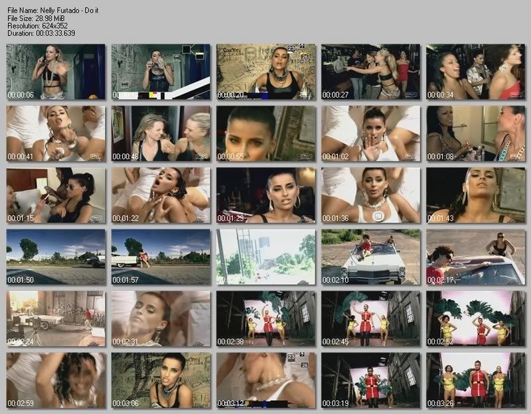Screen dimensions: 531x414
Task: Open the close-up frame at 00:00:55
Action: click(x=266, y=134)
